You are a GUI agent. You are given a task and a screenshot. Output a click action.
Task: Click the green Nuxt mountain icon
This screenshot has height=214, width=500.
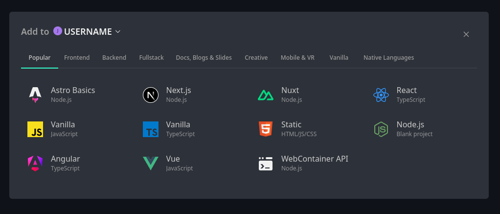[266, 95]
